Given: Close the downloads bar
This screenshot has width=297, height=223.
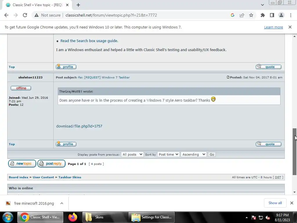Looking at the screenshot, I should (x=292, y=203).
